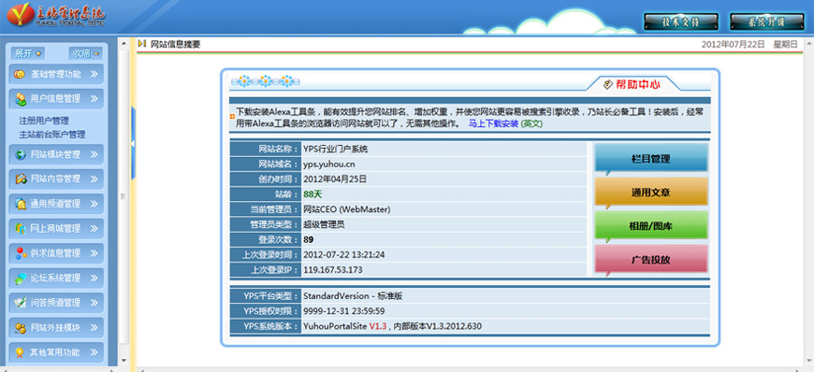Viewport: 814px width, 372px height.
Task: Expand the 网站模块管理 section chevron
Action: [94, 154]
